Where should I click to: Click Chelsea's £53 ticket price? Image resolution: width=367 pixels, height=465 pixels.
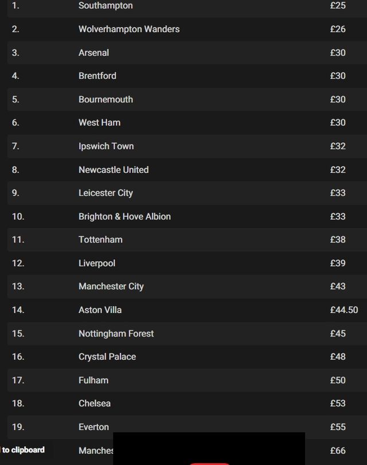click(338, 404)
